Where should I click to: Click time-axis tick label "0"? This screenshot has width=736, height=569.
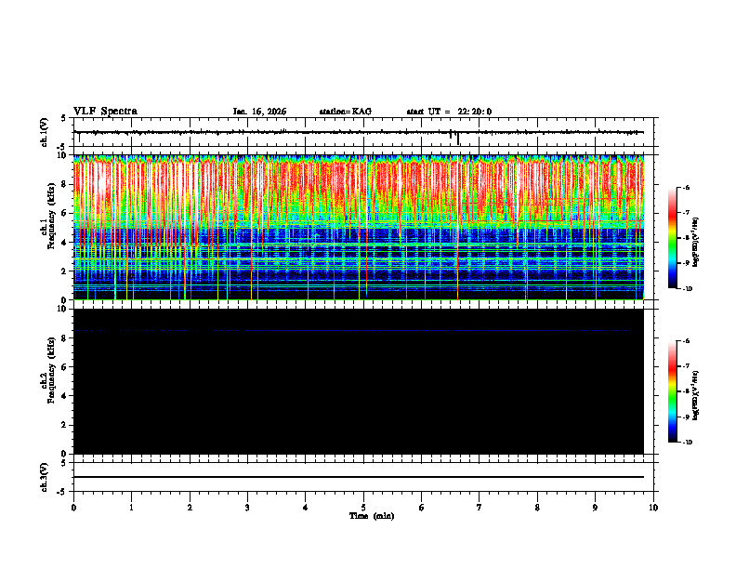(73, 508)
